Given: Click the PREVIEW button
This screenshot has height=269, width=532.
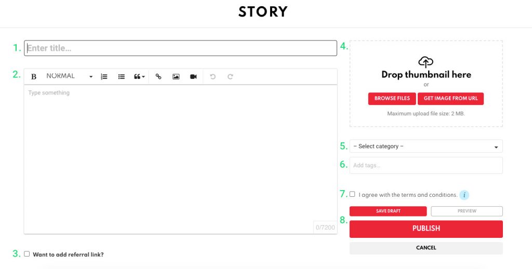Looking at the screenshot, I should click(467, 211).
